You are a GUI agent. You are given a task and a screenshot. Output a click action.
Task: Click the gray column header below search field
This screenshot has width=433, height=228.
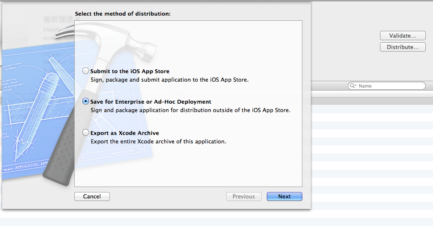coord(372,101)
